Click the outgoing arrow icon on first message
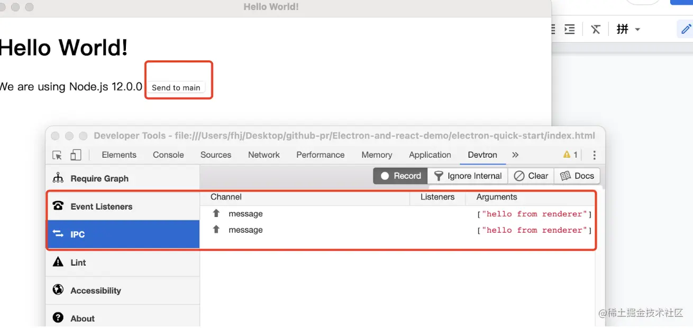This screenshot has height=328, width=693. click(x=216, y=213)
